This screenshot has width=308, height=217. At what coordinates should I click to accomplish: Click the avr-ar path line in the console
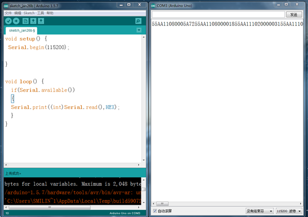point(73,193)
